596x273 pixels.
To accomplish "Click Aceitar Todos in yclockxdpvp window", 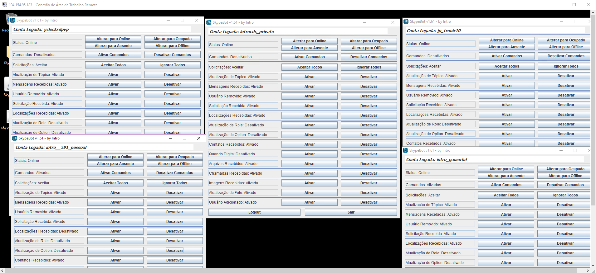I will [x=113, y=65].
